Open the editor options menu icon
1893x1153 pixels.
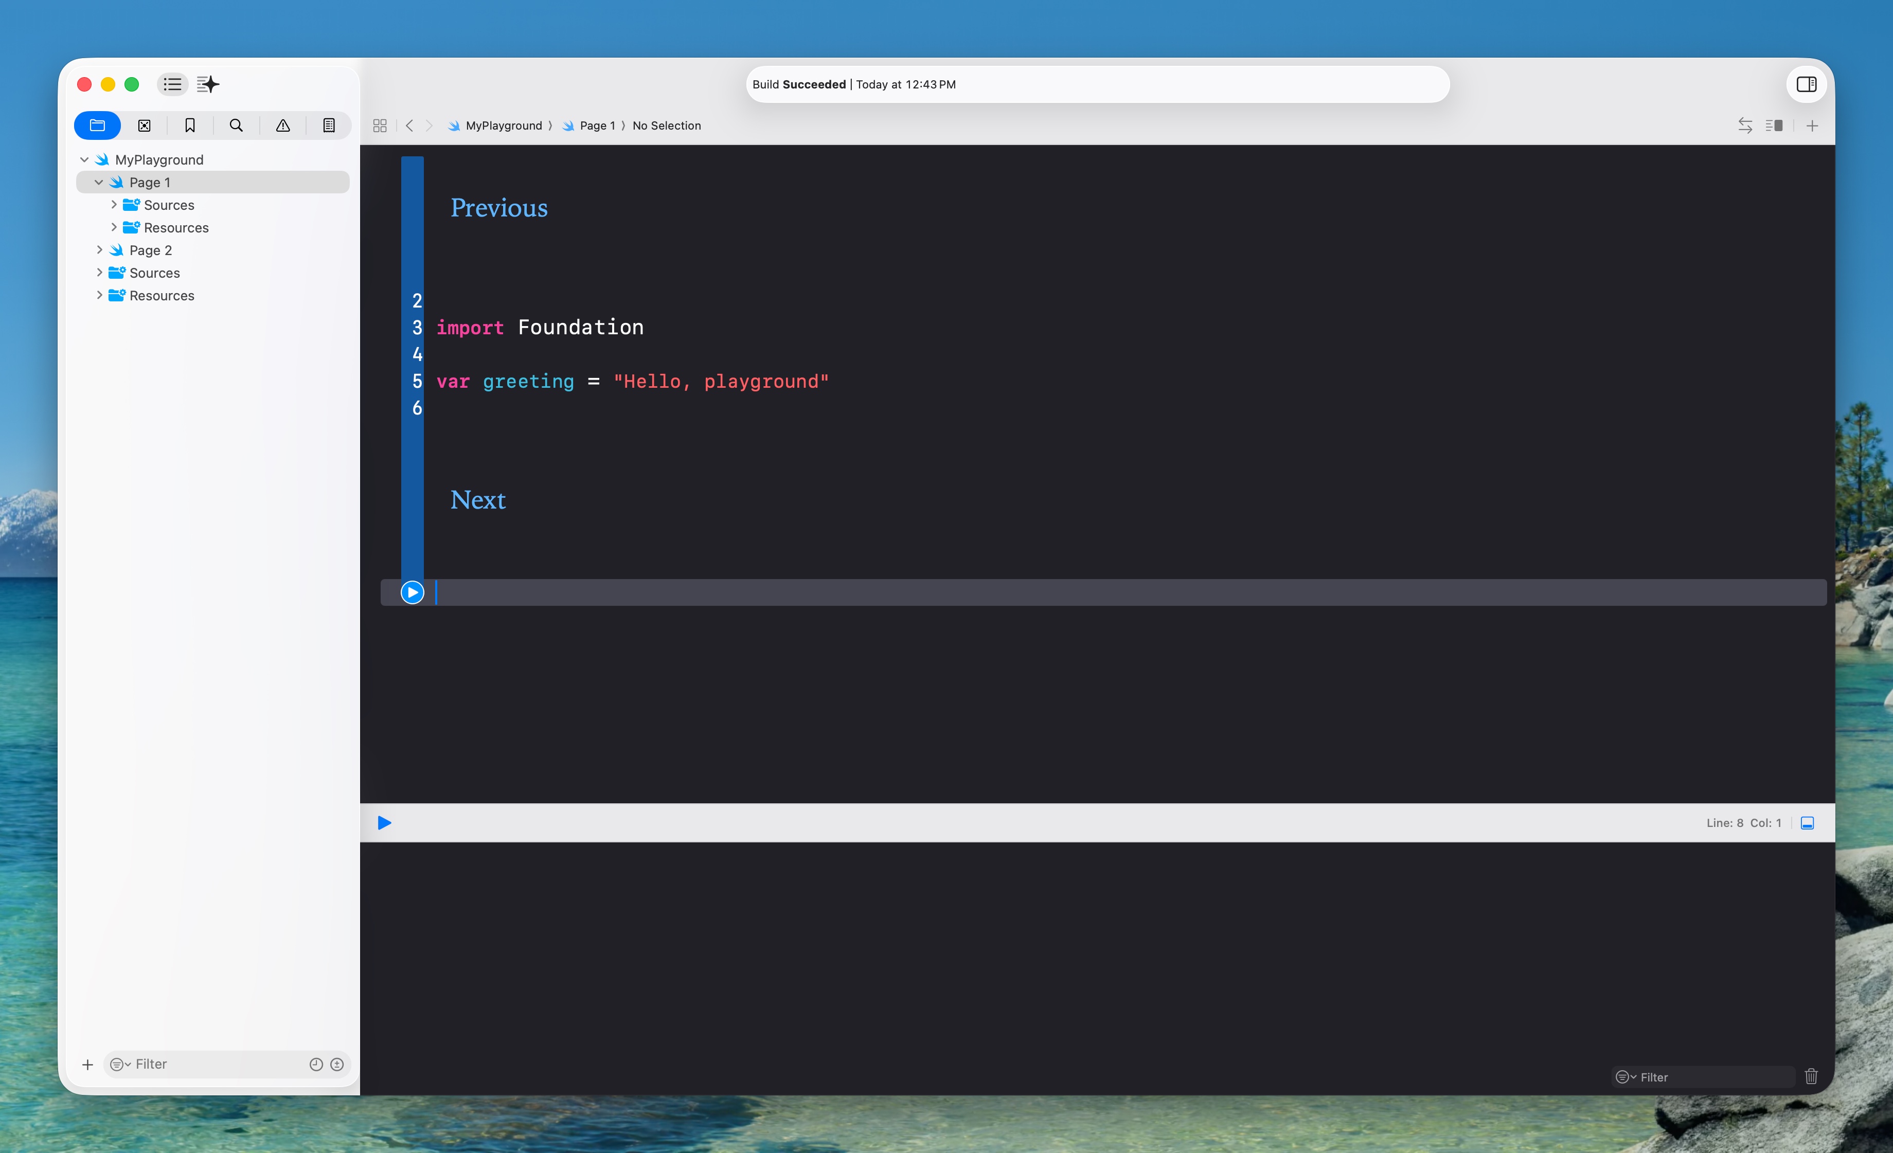pos(1774,126)
